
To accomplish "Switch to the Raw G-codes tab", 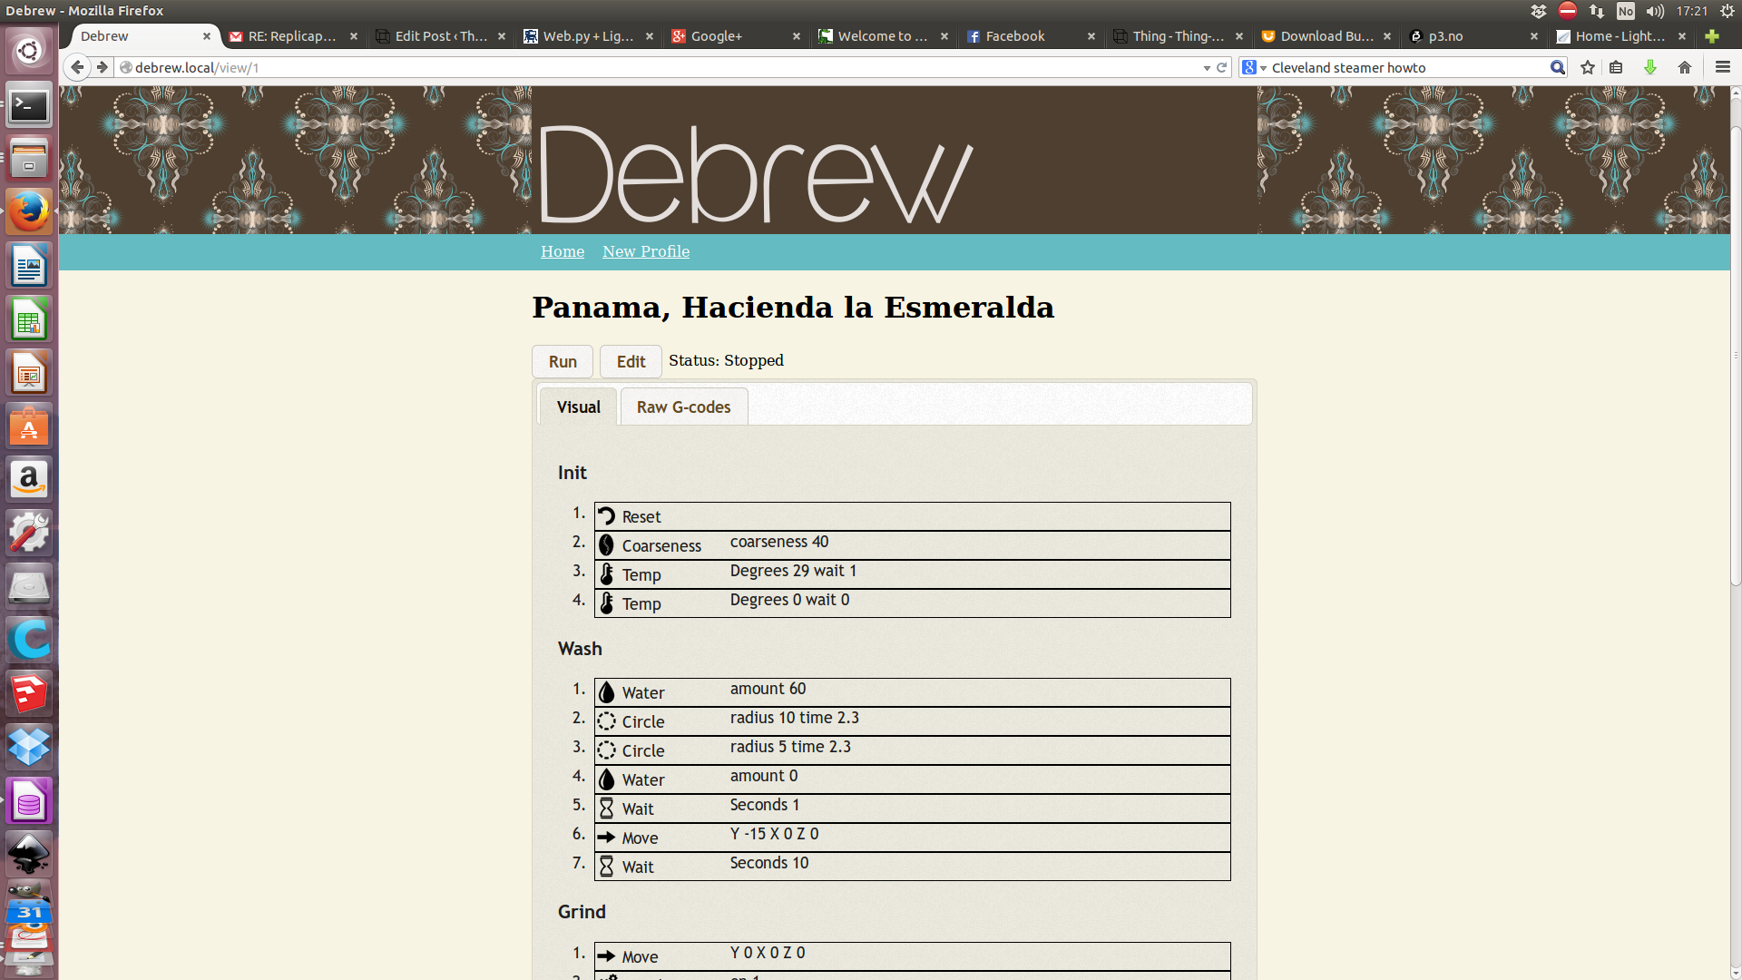I will tap(683, 407).
